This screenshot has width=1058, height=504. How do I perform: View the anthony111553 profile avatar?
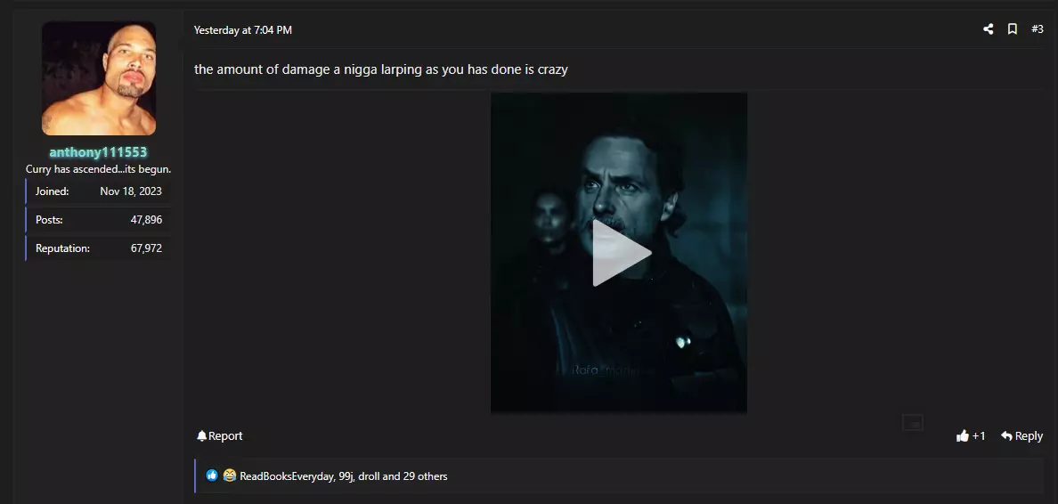pos(99,78)
